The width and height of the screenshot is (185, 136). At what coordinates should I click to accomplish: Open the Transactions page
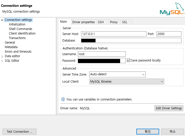click(x=17, y=38)
